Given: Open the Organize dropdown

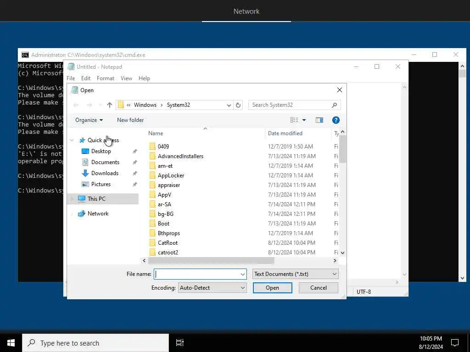Looking at the screenshot, I should pos(89,120).
